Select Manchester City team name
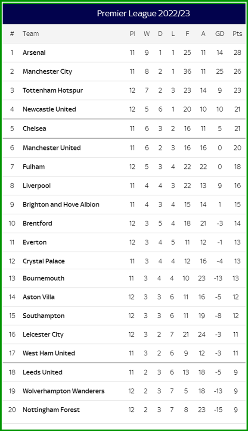248x431 pixels. coord(47,72)
